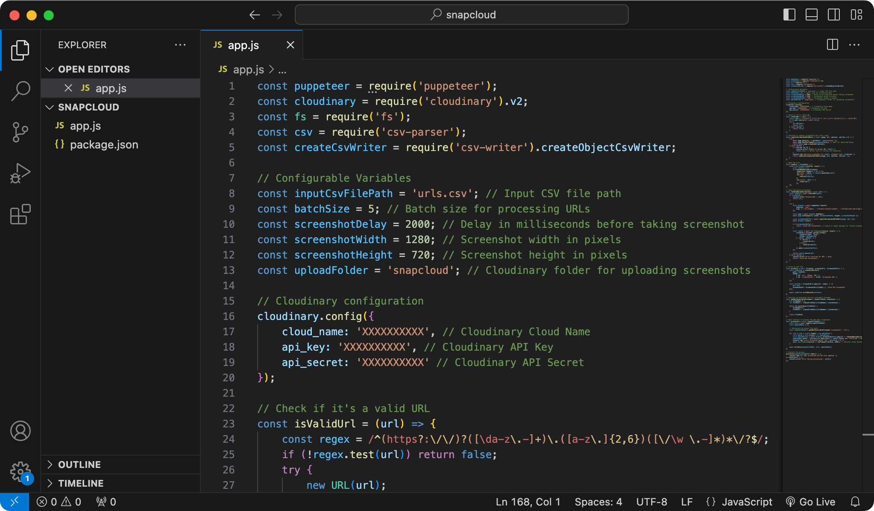The height and width of the screenshot is (511, 874).
Task: Change the JavaScript language mode
Action: [747, 502]
